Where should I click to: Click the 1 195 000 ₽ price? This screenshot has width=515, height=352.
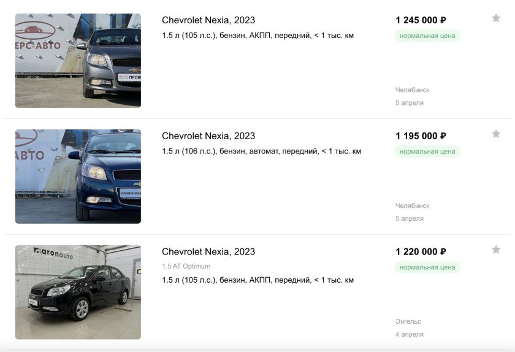click(x=421, y=136)
